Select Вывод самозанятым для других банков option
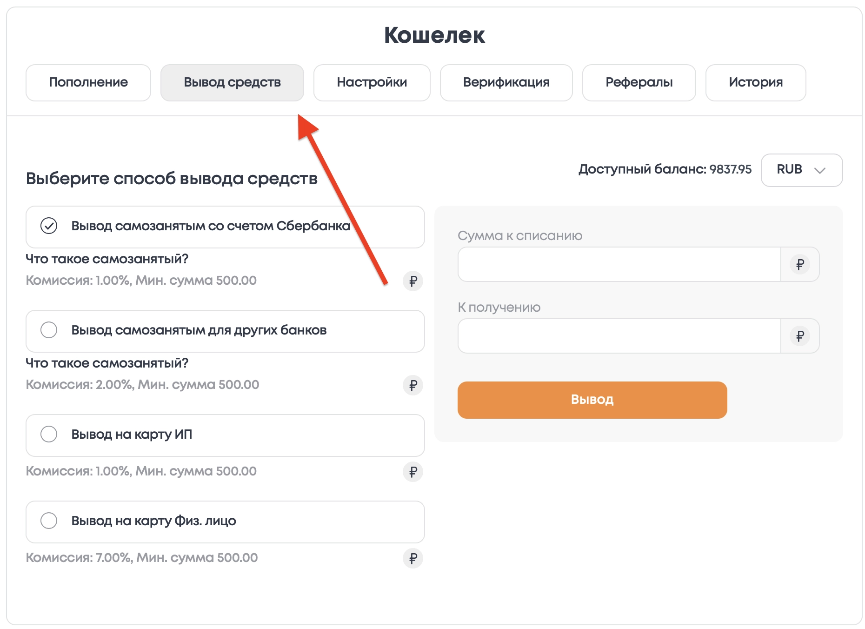This screenshot has height=629, width=865. tap(49, 330)
